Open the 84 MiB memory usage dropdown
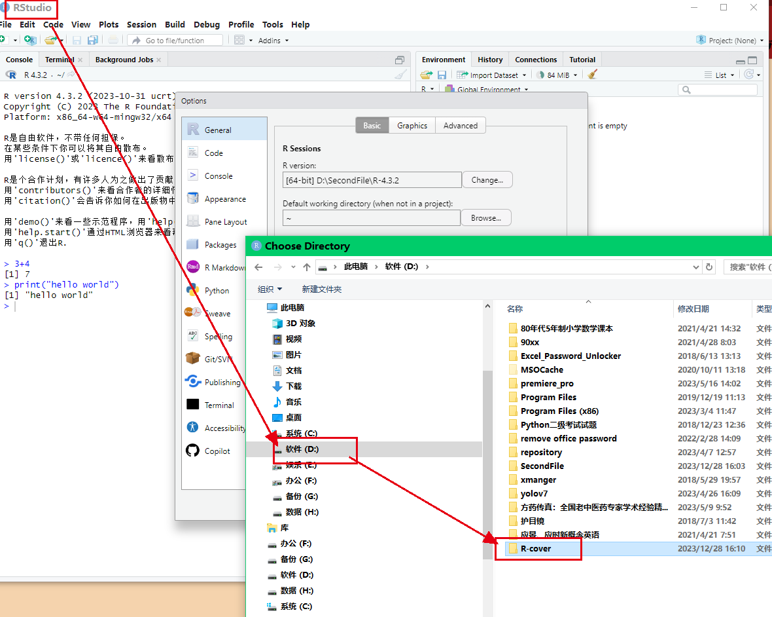 [557, 75]
